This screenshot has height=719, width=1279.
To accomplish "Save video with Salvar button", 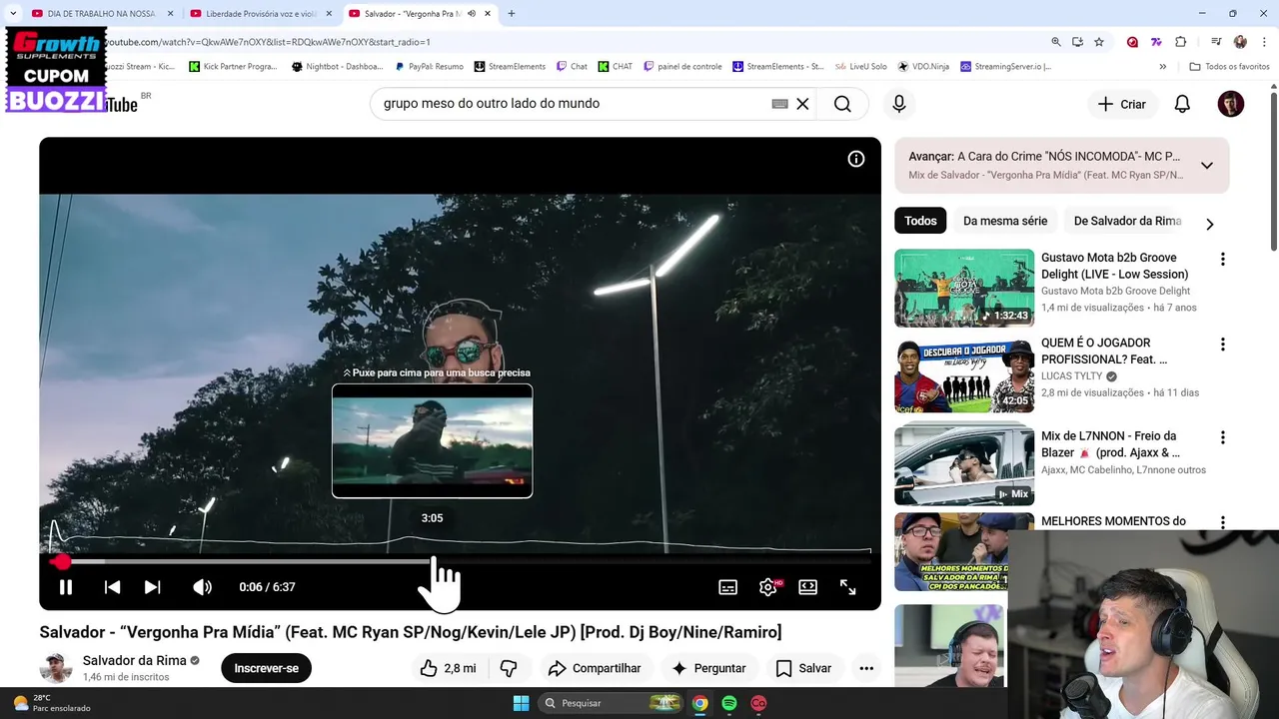I will [x=803, y=668].
